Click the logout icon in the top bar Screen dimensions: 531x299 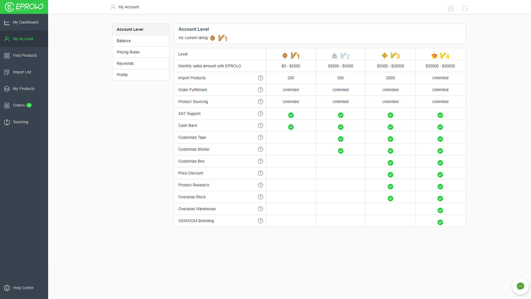click(x=465, y=8)
